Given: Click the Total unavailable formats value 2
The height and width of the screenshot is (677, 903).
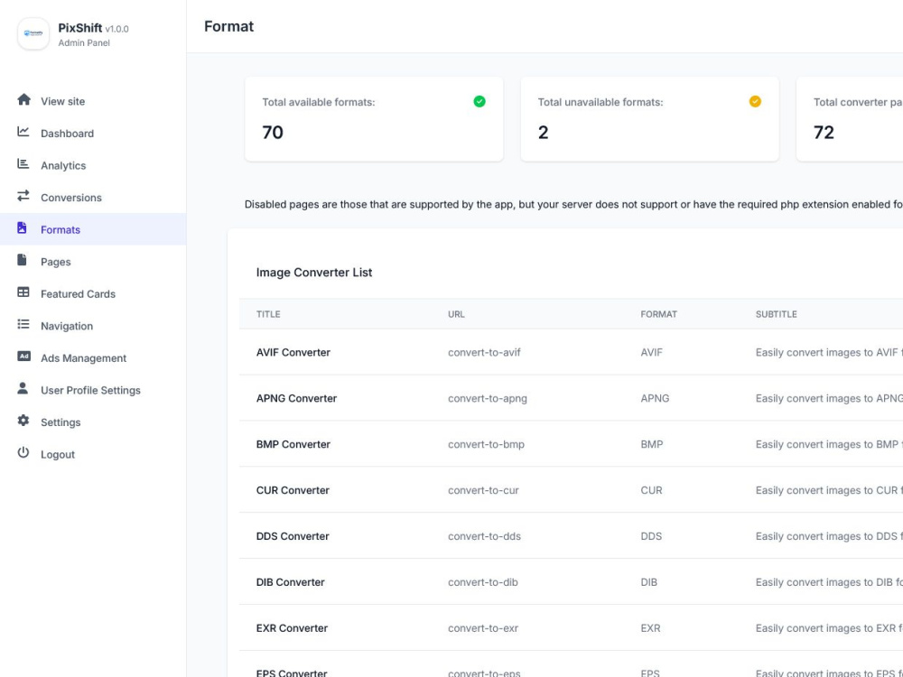Looking at the screenshot, I should click(x=543, y=133).
